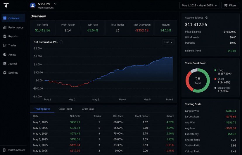Select the May 6, 2025 row
Image resolution: width=242 pixels, height=155 pixels.
pyautogui.click(x=103, y=122)
